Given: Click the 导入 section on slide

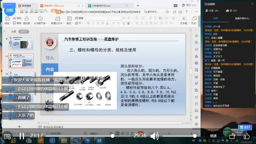Looking at the screenshot, I should (50, 58).
